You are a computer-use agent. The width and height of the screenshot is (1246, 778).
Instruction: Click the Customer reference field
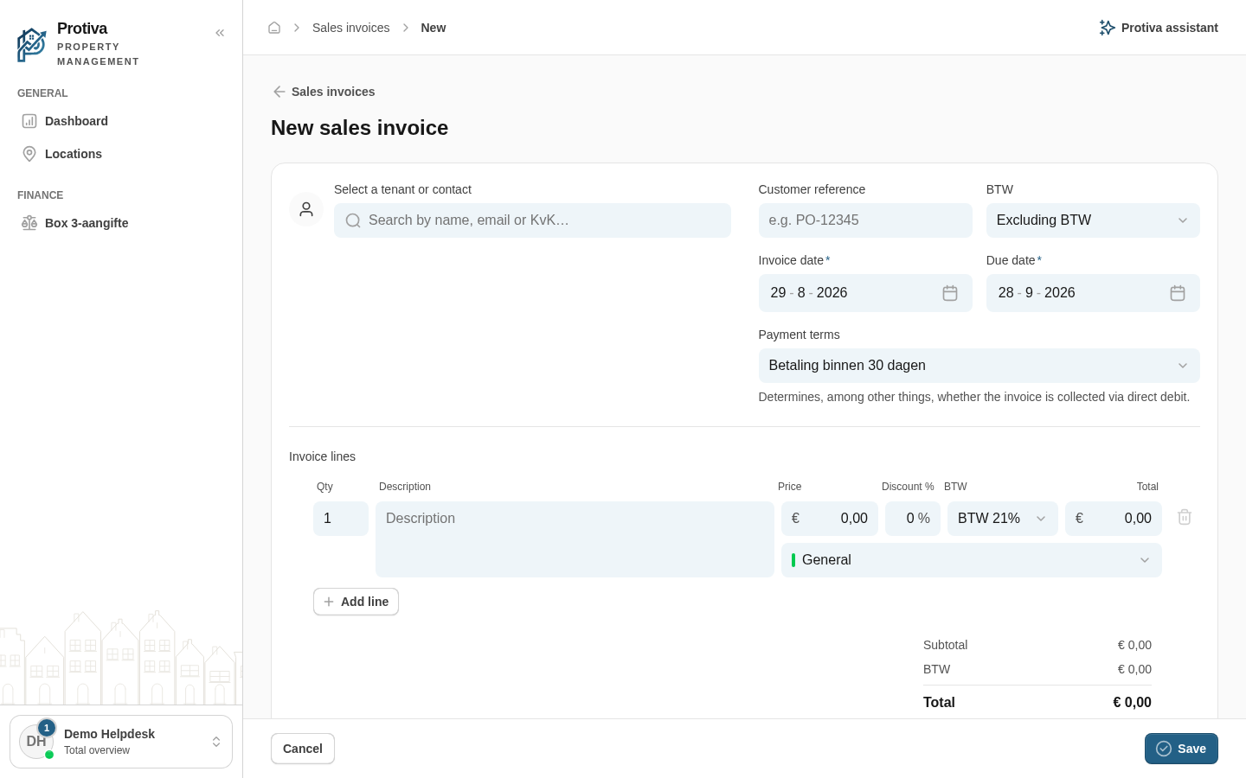865,220
